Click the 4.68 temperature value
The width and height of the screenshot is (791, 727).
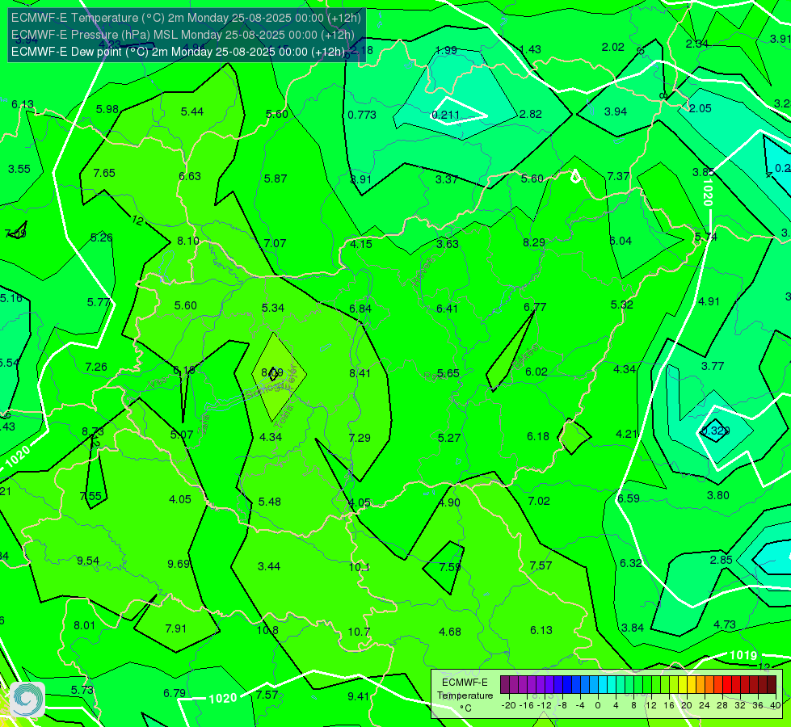coord(449,632)
